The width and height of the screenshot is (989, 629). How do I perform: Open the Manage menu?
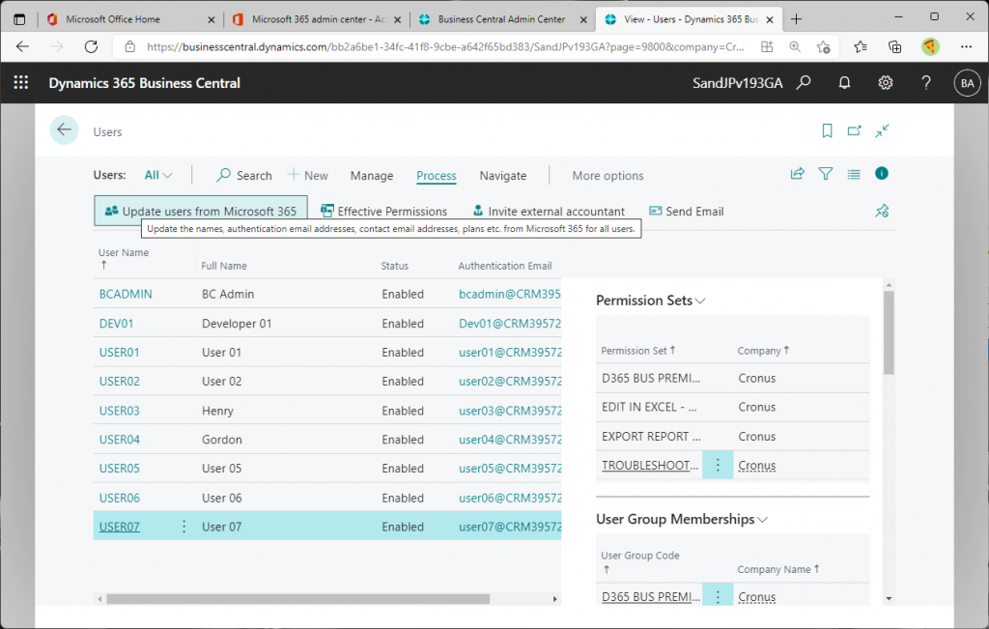(372, 176)
